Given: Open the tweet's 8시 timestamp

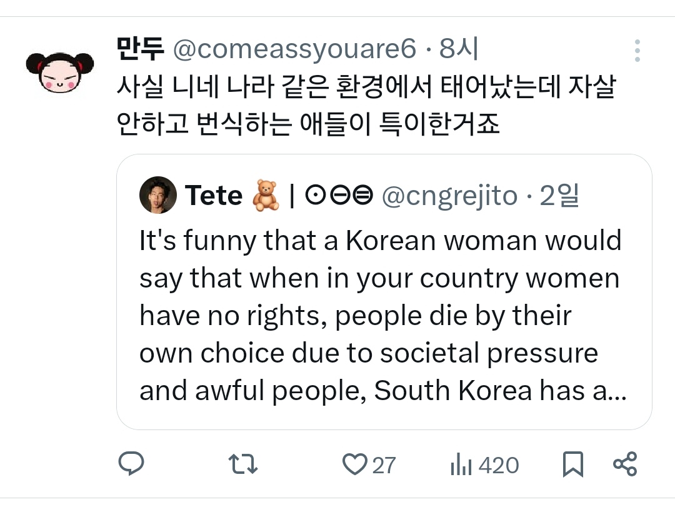Looking at the screenshot, I should pos(459,49).
